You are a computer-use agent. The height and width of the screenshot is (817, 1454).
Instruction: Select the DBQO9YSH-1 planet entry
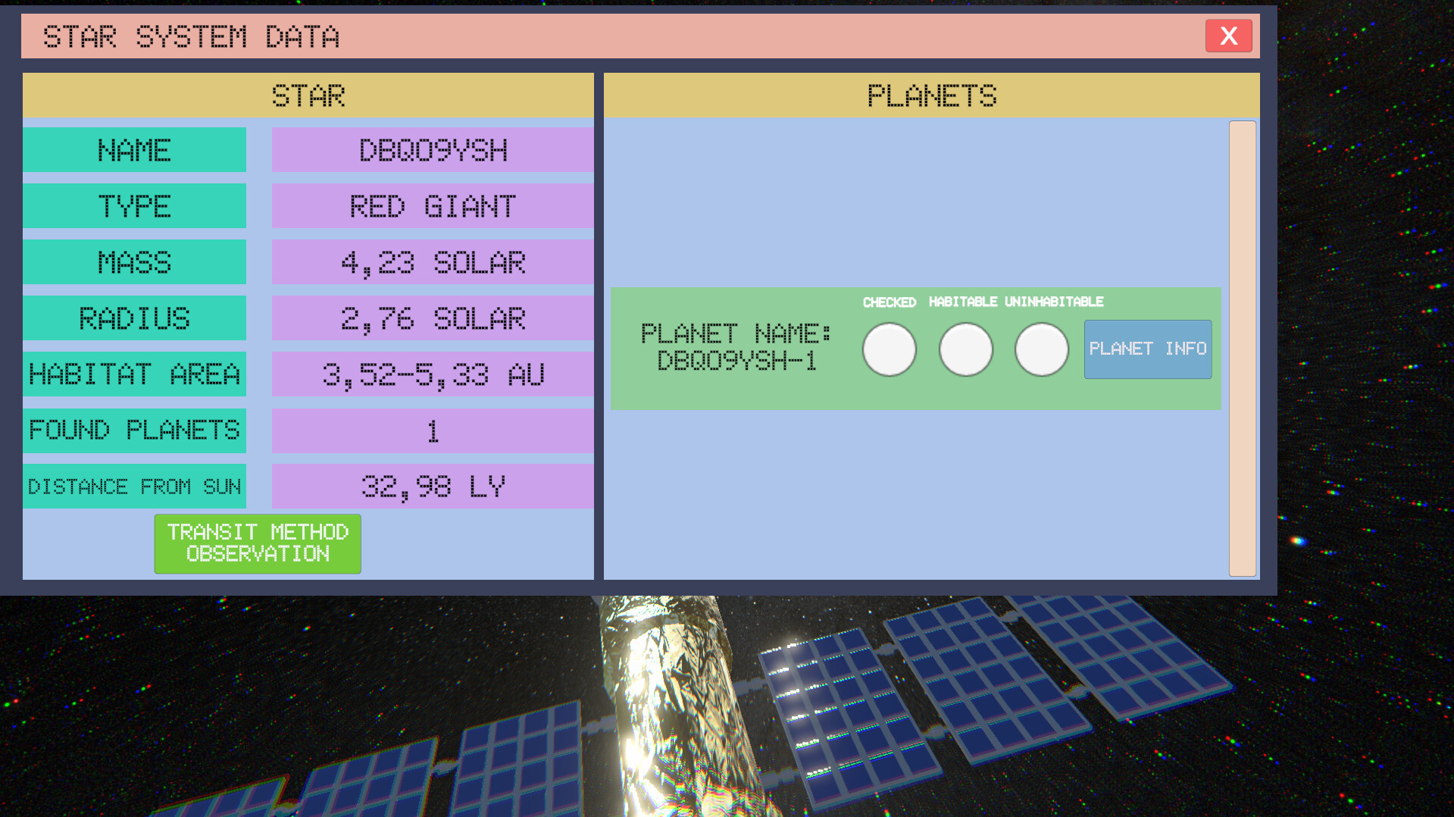point(915,349)
